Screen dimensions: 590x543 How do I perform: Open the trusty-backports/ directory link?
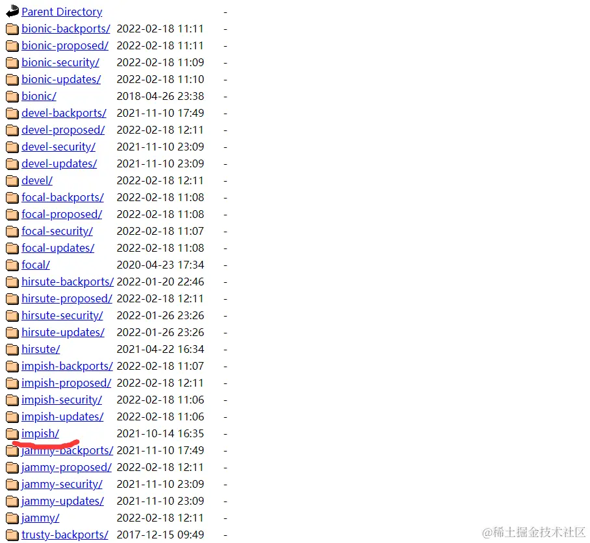[x=65, y=535]
